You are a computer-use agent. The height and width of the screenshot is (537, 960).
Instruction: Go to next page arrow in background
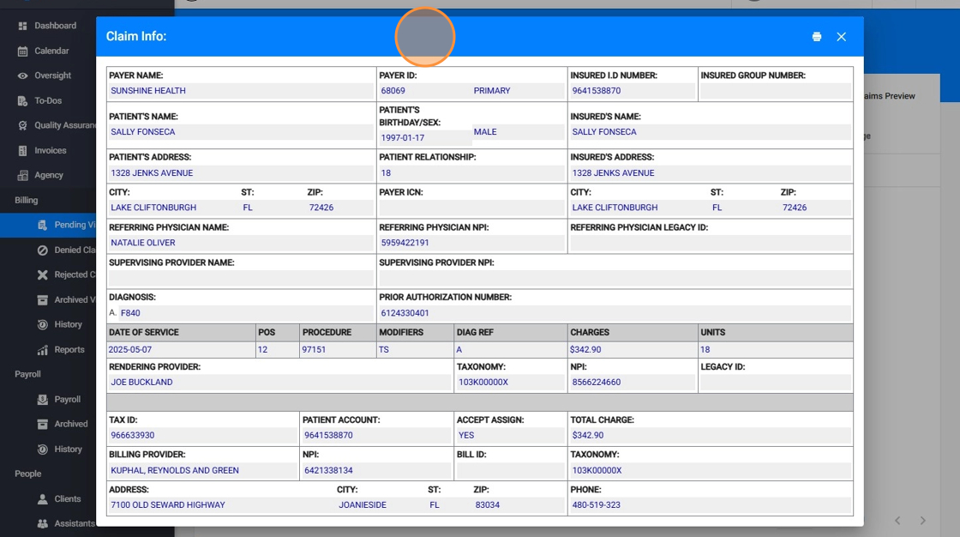[922, 521]
